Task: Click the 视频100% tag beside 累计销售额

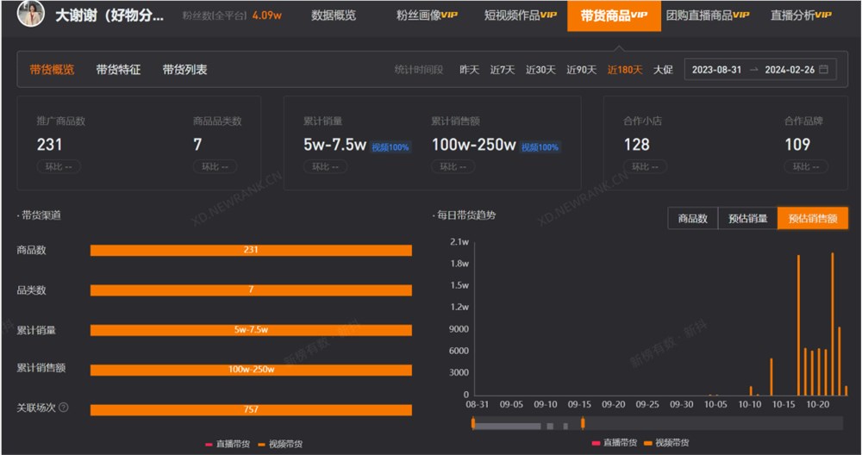Action: (x=540, y=147)
